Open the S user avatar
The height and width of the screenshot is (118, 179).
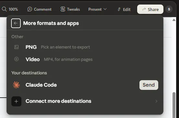click(169, 9)
